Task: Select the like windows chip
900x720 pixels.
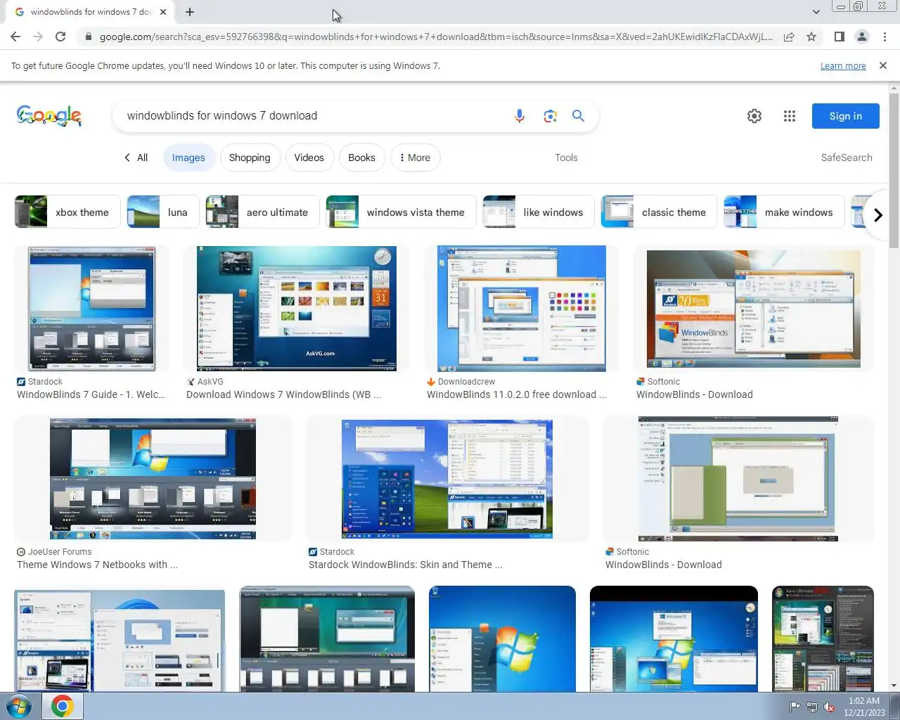Action: (x=539, y=212)
